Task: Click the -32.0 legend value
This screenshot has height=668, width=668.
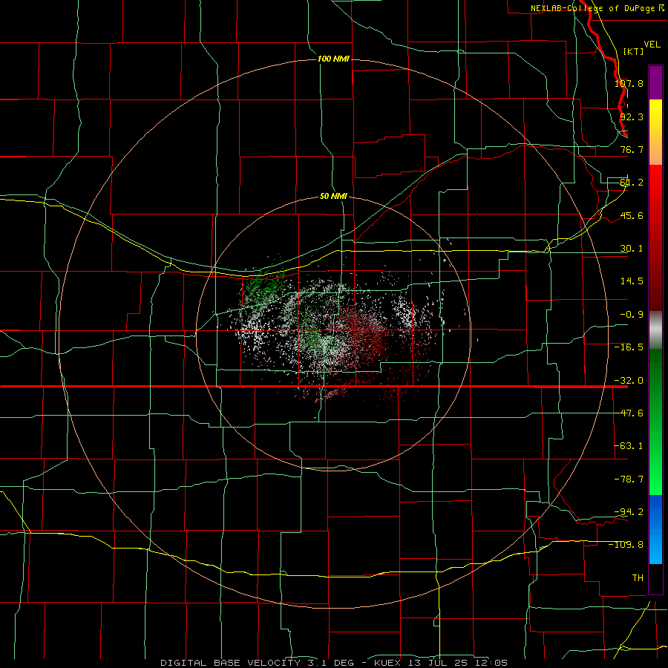Action: (629, 381)
